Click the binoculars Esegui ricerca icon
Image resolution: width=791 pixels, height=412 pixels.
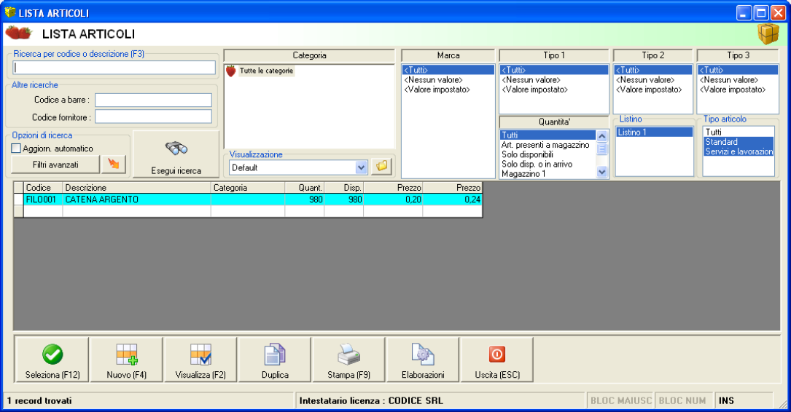click(176, 148)
